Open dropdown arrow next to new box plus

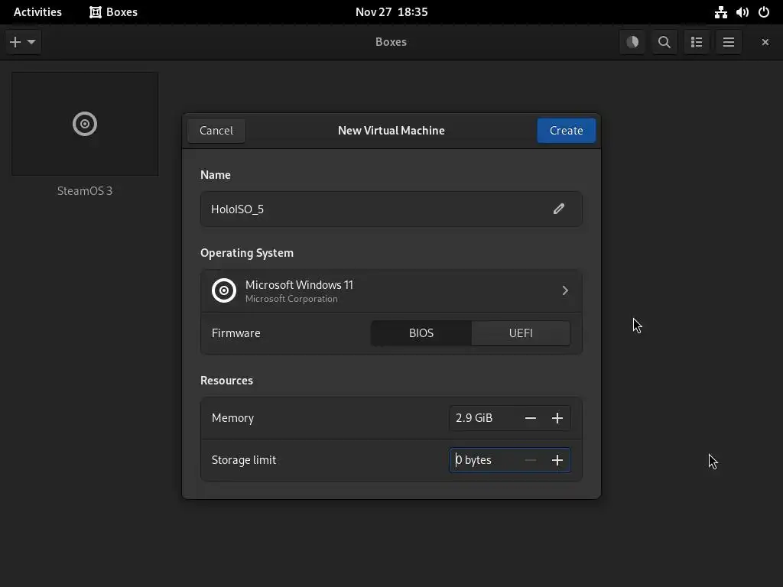31,42
